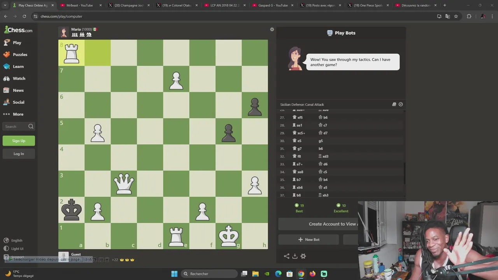Open game settings gear below move list
498x280 pixels.
pyautogui.click(x=303, y=256)
